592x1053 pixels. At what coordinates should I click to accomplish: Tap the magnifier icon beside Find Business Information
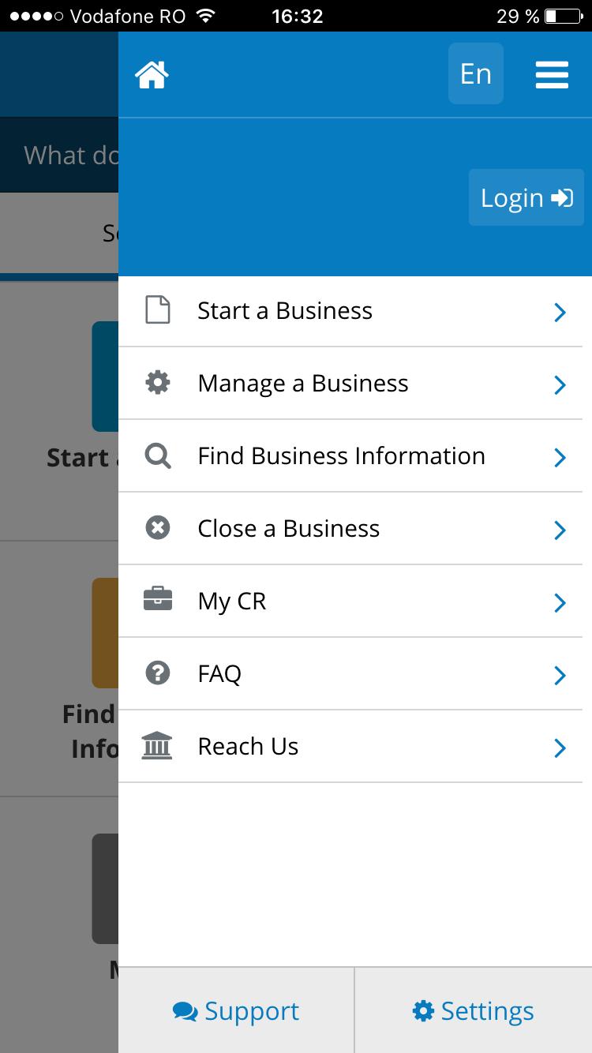click(x=158, y=456)
